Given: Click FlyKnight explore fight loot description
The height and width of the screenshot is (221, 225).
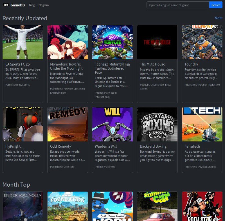Looking at the screenshot, I should (23, 156).
